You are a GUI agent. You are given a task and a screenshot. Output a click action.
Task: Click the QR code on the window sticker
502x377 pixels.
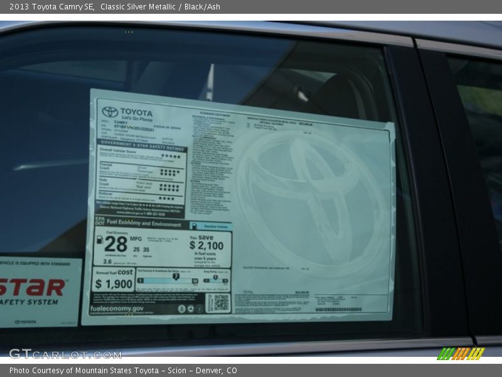click(221, 303)
